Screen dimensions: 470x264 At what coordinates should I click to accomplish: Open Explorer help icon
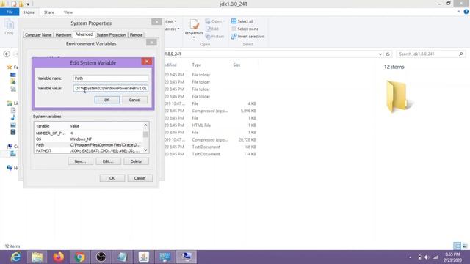(x=466, y=12)
